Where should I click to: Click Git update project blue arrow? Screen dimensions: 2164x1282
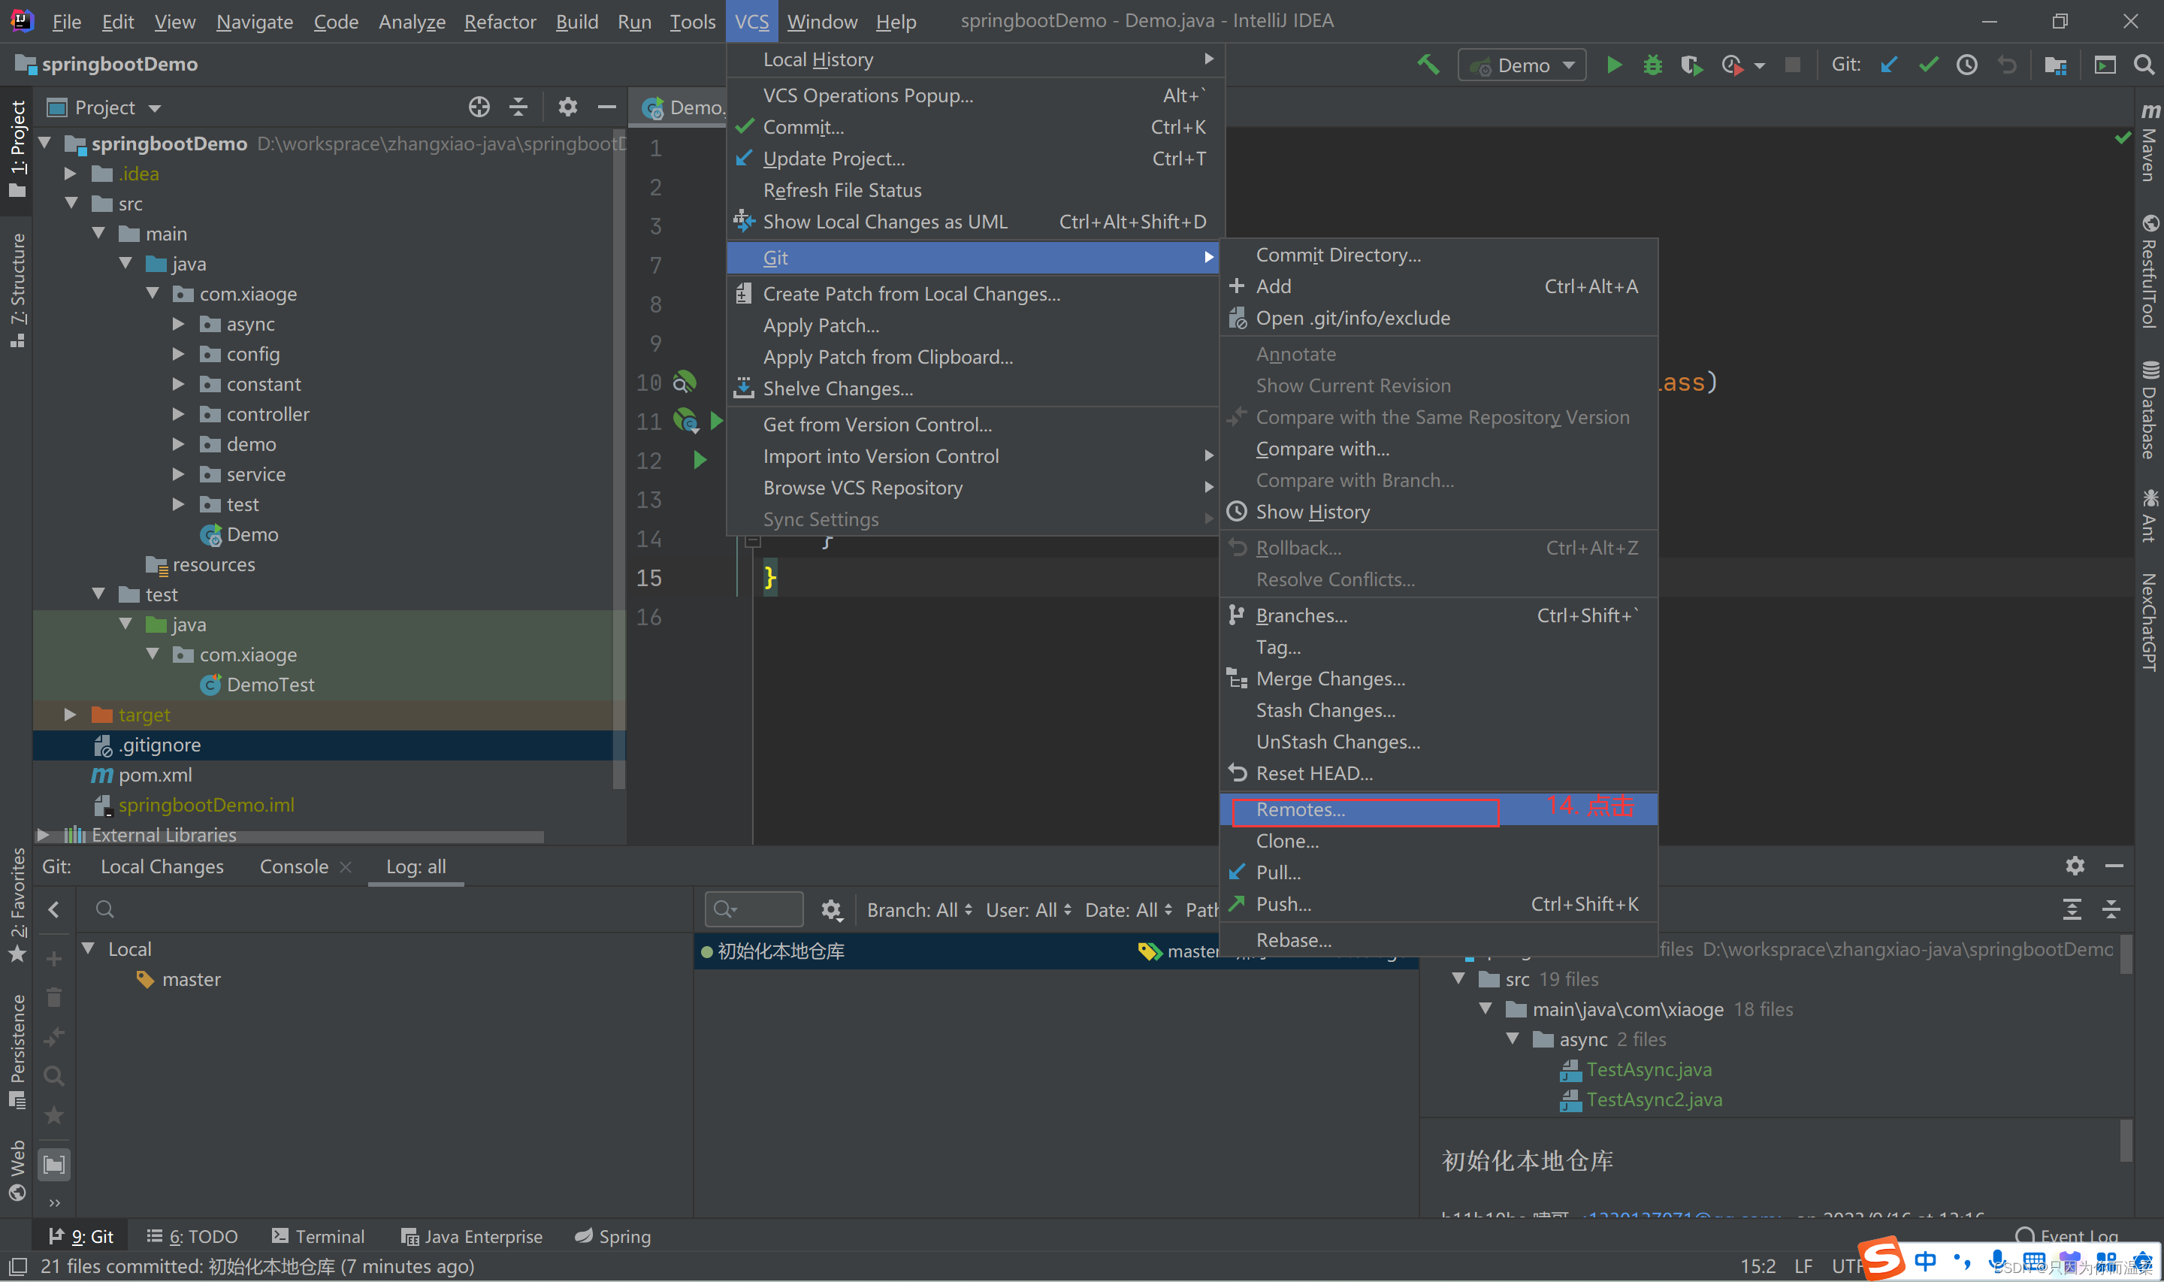[x=1888, y=65]
